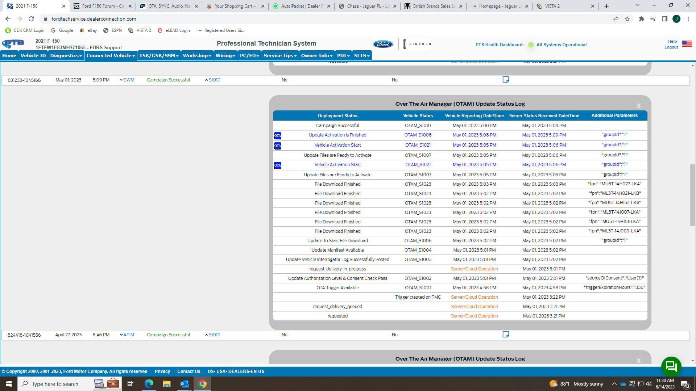Open the Connected Vehicle menu
This screenshot has width=696, height=391.
(110, 55)
